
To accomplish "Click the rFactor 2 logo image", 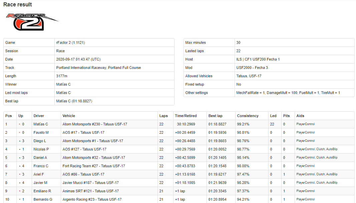I will click(x=32, y=22).
